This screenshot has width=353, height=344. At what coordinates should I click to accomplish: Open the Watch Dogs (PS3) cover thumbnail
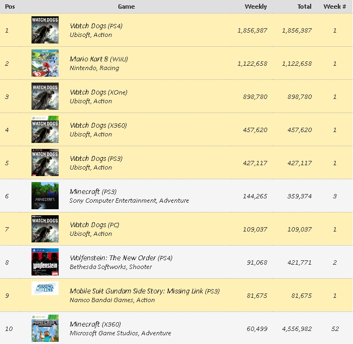coord(45,162)
